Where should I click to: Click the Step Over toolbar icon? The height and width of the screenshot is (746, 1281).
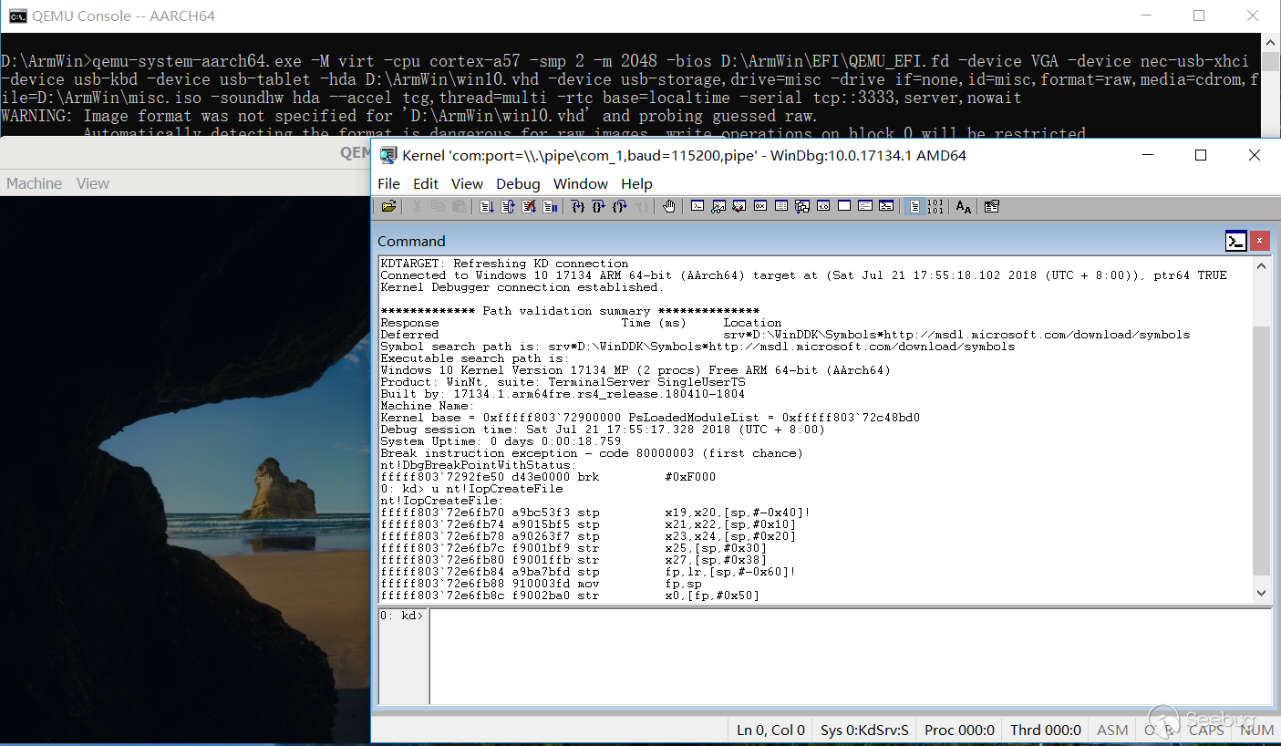[598, 207]
